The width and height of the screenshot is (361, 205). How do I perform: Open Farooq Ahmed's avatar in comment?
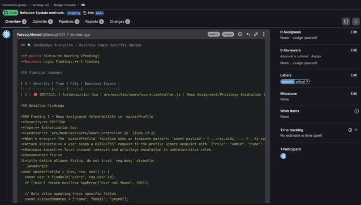6,34
